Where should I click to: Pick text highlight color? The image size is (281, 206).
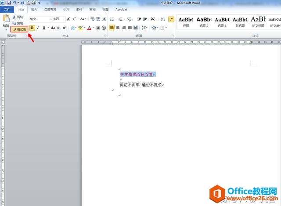pyautogui.click(x=80, y=28)
